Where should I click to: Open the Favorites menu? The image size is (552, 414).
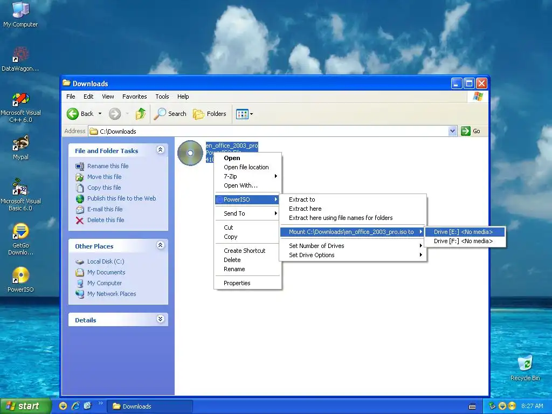click(x=134, y=96)
